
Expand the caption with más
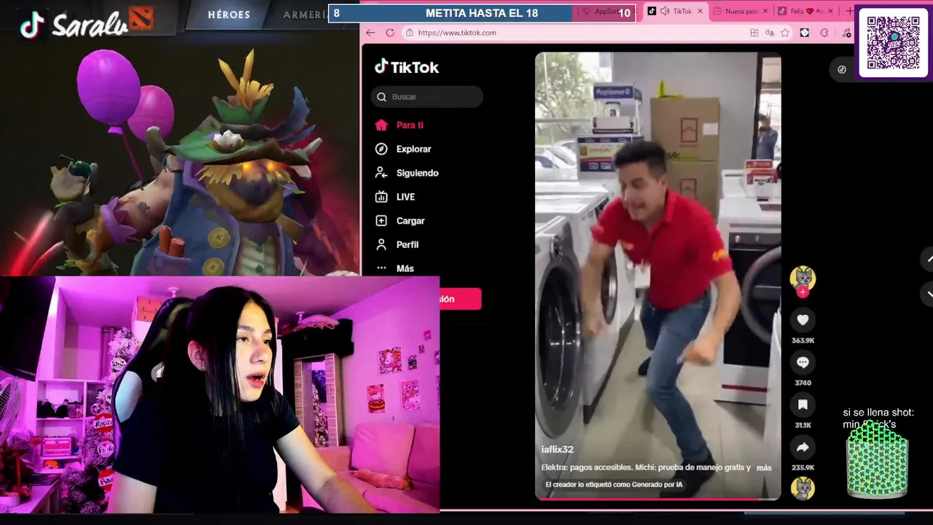(x=764, y=467)
